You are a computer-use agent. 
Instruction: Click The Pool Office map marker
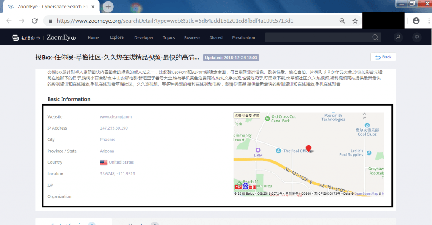[x=278, y=151]
